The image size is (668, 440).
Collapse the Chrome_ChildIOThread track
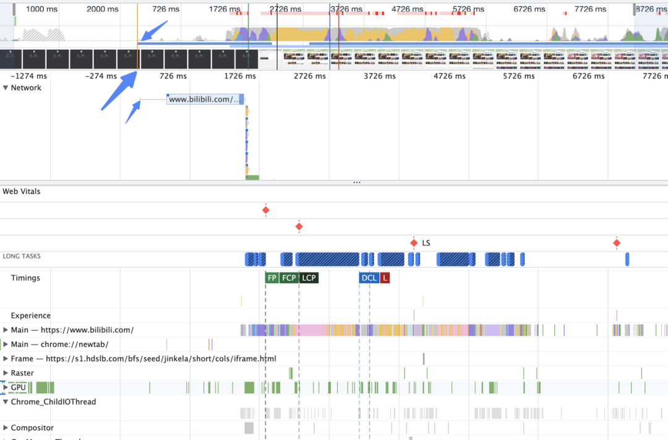tap(6, 401)
